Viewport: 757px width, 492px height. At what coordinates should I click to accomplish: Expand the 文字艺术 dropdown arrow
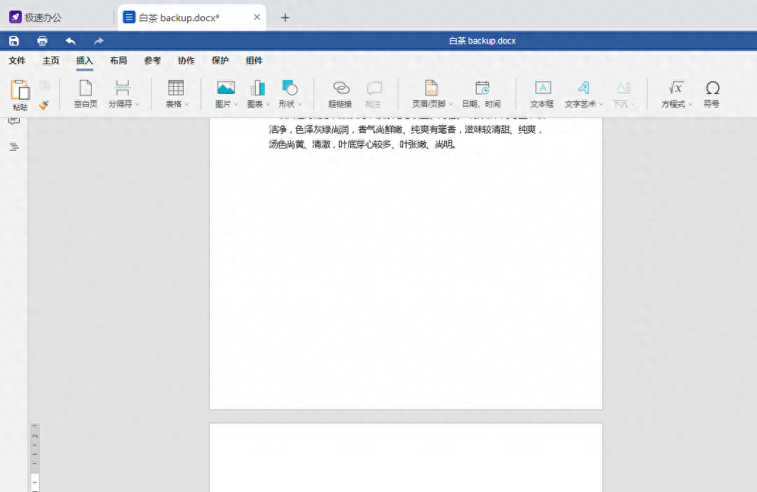(601, 105)
